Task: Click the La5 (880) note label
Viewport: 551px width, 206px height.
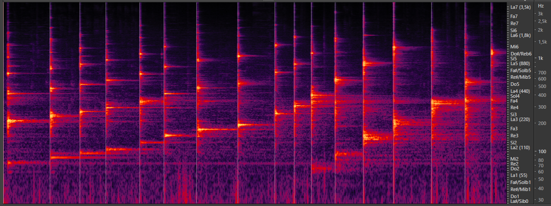Action: [x=519, y=63]
